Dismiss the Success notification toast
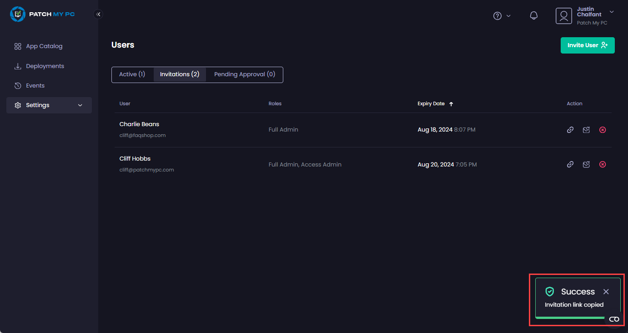This screenshot has width=628, height=333. pyautogui.click(x=606, y=292)
